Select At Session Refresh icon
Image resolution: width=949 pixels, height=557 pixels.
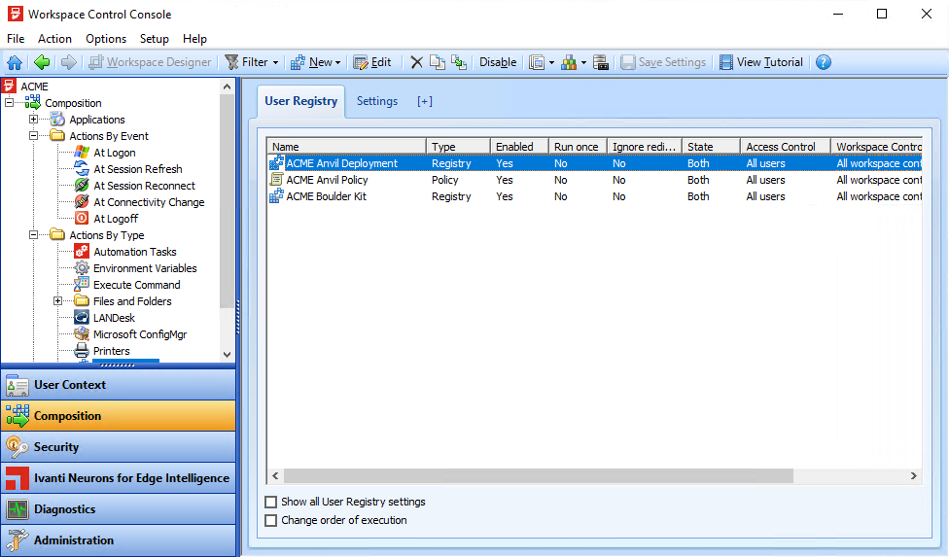[82, 169]
